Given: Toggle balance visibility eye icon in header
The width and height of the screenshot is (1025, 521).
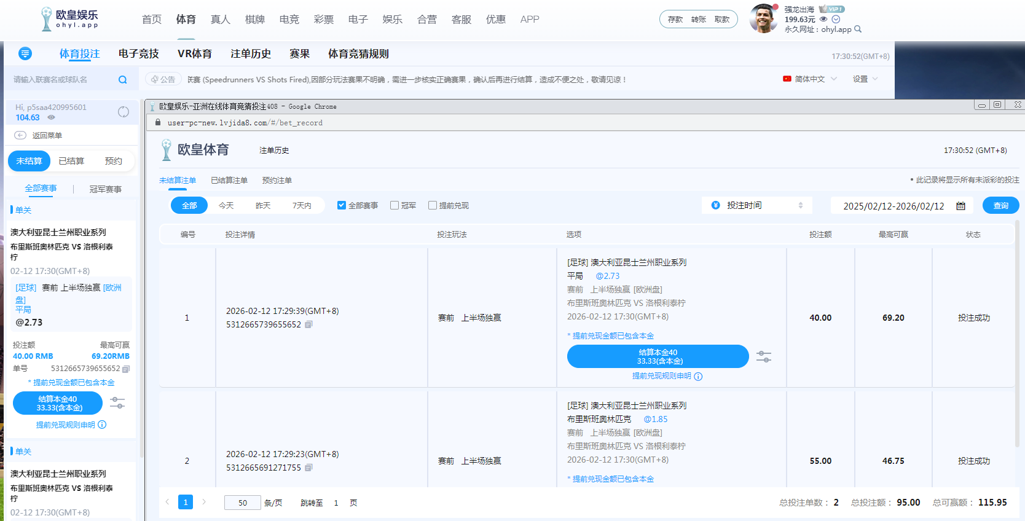Looking at the screenshot, I should (x=823, y=19).
